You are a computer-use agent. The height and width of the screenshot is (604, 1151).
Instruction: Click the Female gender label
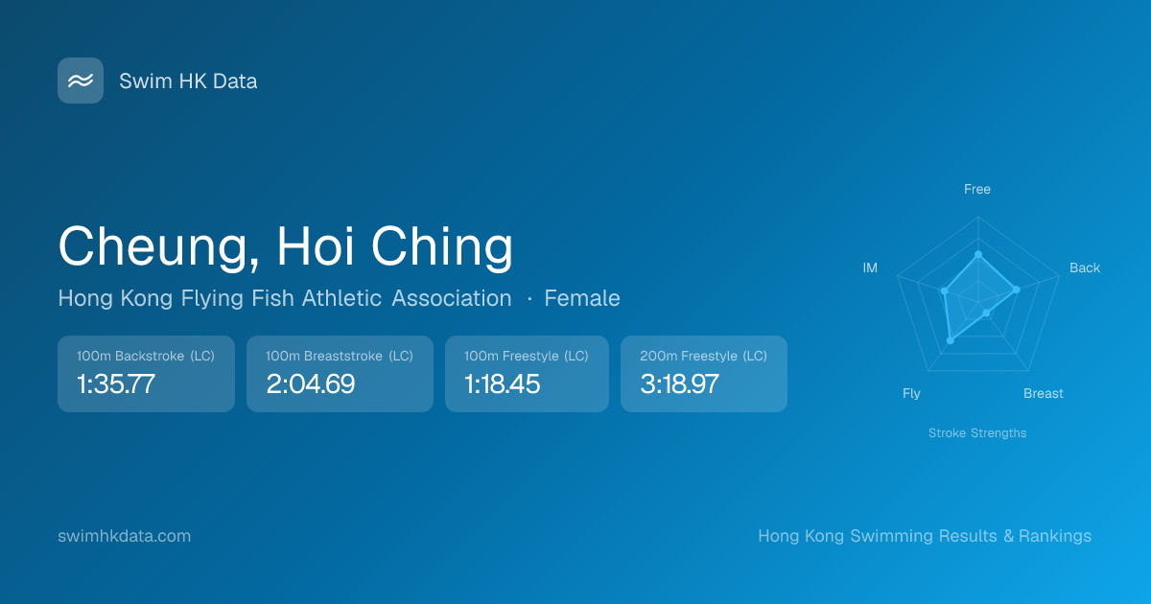tap(582, 298)
